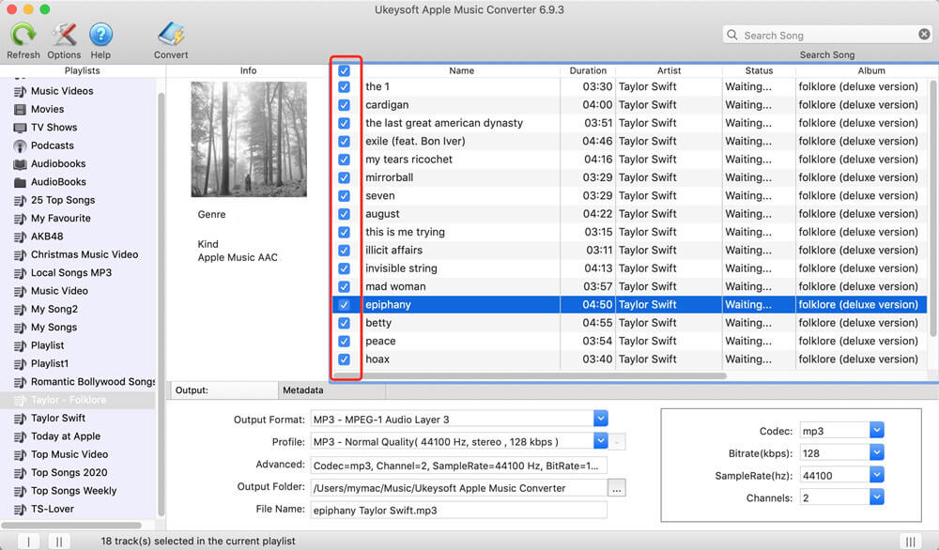Open the Bitrate(kbps) dropdown
Screen dimensions: 939x550
[877, 452]
